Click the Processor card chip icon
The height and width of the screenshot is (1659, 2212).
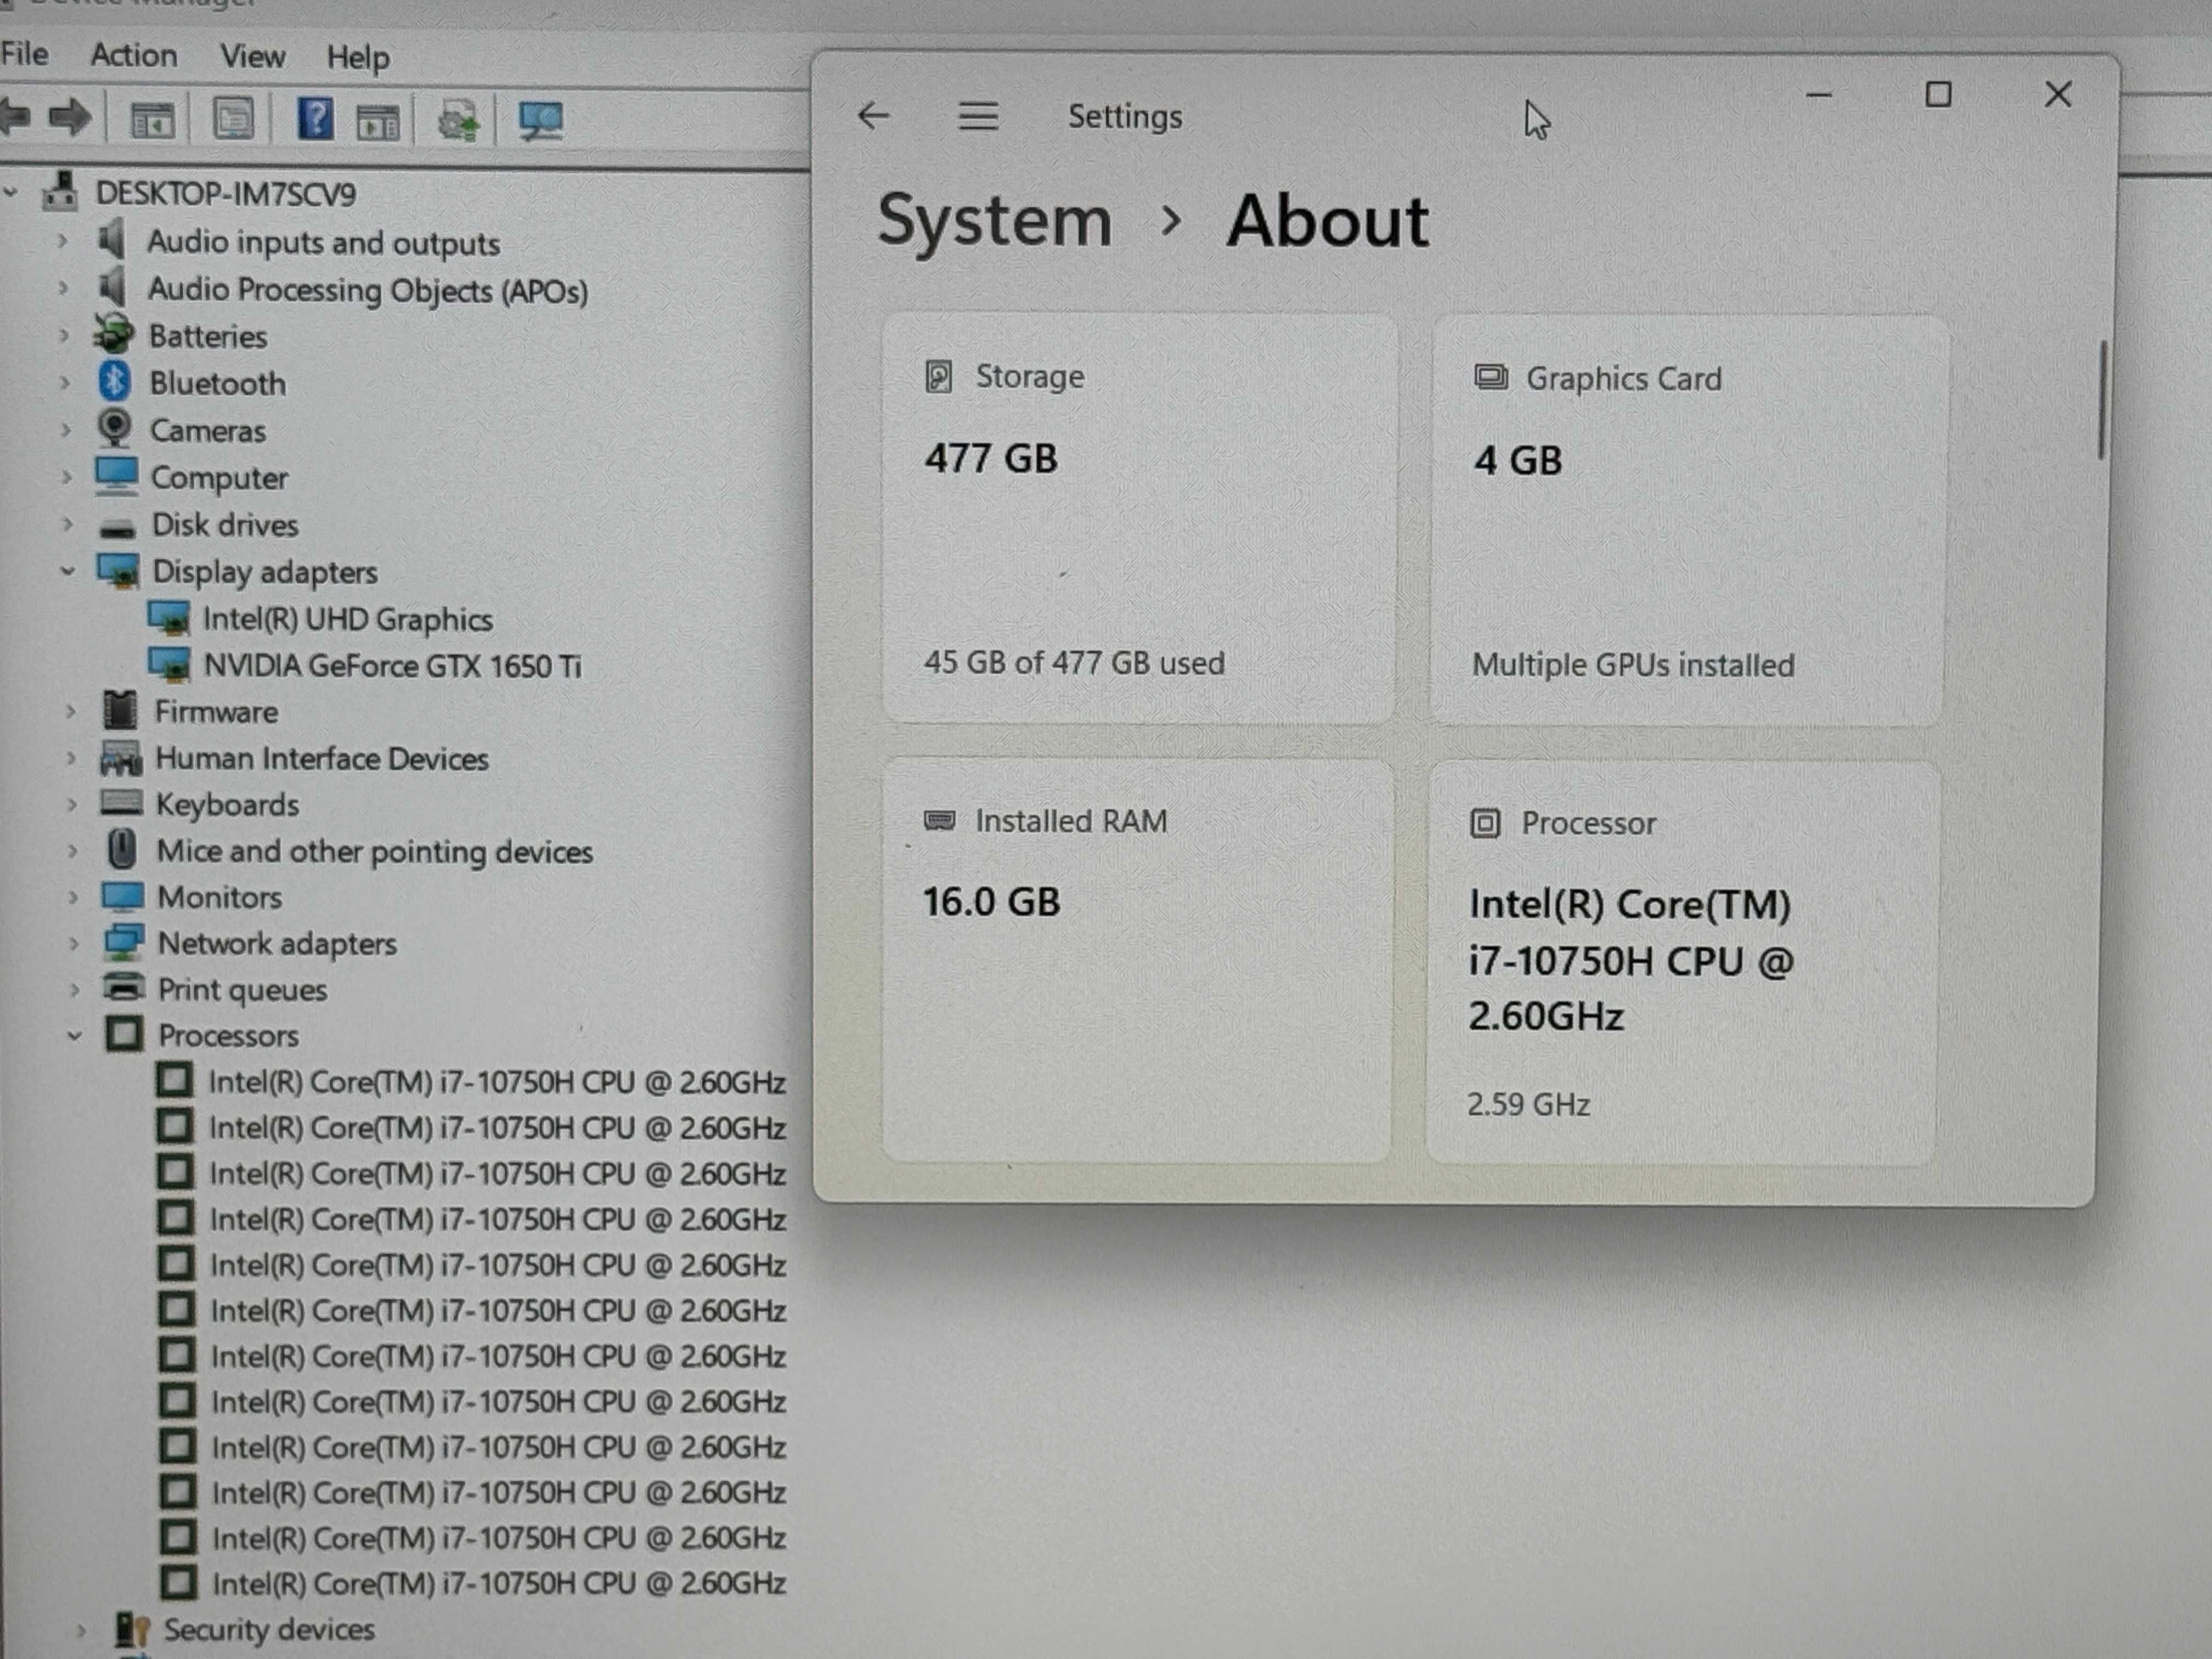[1485, 824]
